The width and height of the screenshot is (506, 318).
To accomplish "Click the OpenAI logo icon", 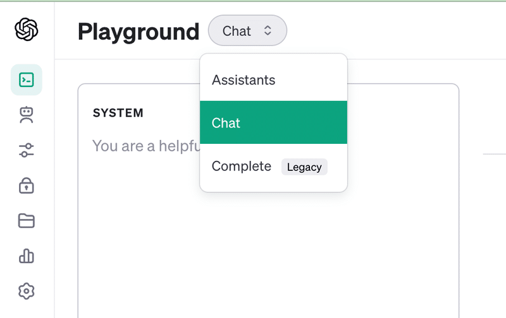I will pos(27,29).
